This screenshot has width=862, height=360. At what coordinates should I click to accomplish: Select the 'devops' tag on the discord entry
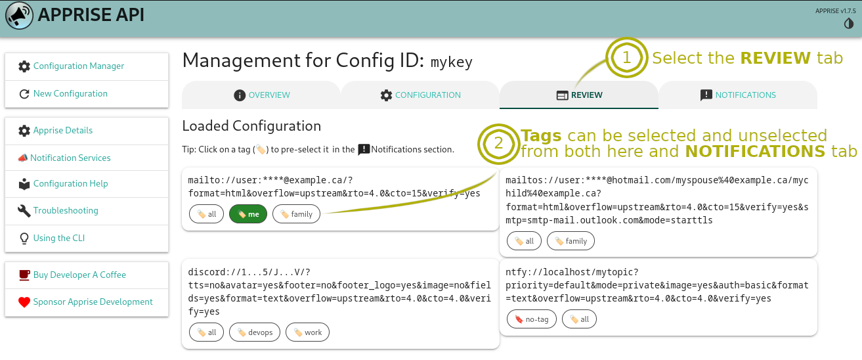coord(255,332)
